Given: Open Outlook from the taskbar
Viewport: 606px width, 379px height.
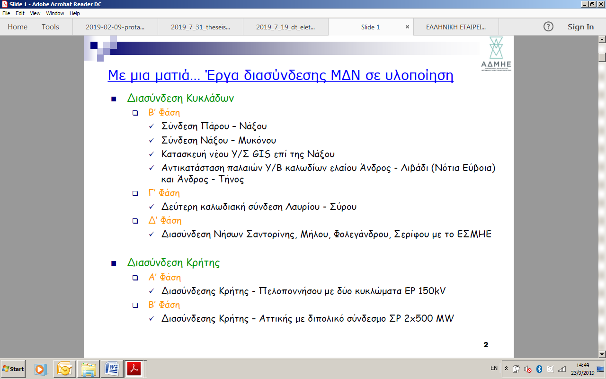Looking at the screenshot, I should pos(64,369).
